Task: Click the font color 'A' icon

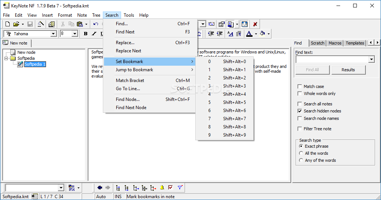Action: [x=249, y=34]
